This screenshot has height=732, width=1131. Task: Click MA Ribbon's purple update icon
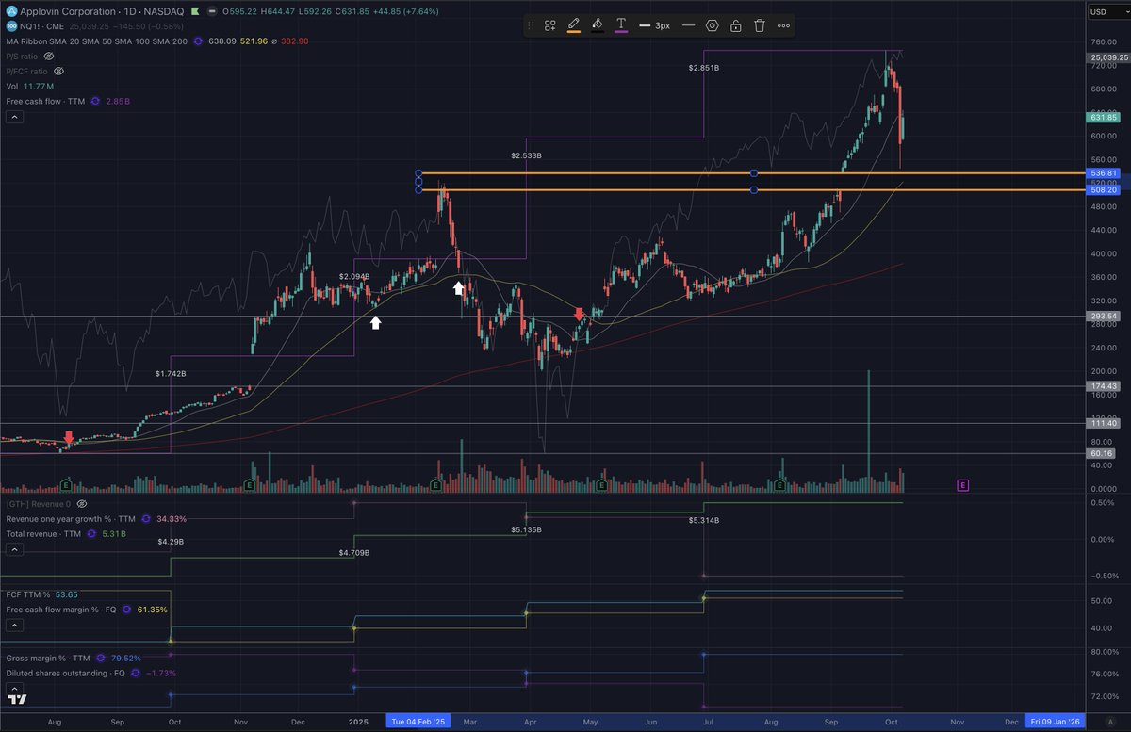pos(199,41)
